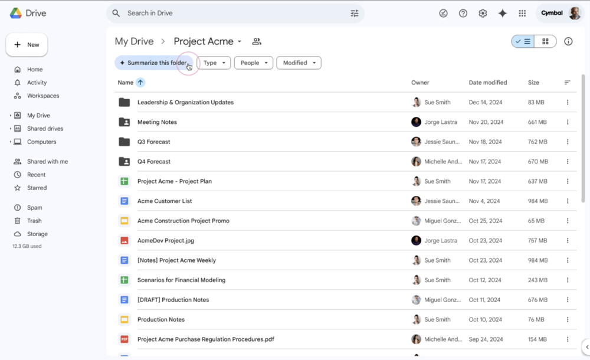Viewport: 590px width, 360px height.
Task: Open the offline ready status icon
Action: click(x=443, y=13)
